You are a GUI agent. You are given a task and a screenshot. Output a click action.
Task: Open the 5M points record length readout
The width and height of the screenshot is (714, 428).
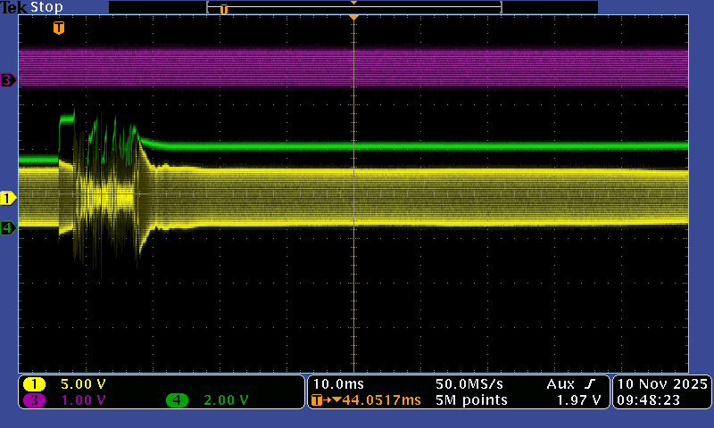(471, 400)
